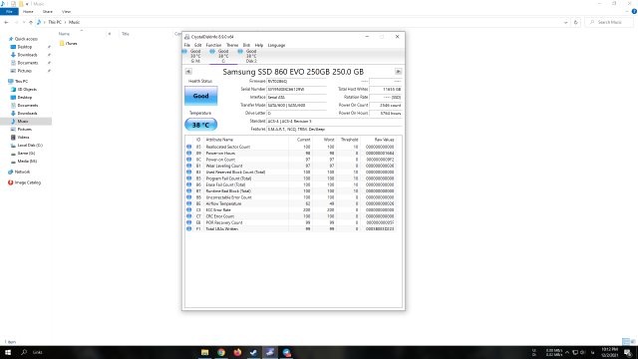Expand address bar history dropdown
Screen dimensions: 638x359
[565, 22]
